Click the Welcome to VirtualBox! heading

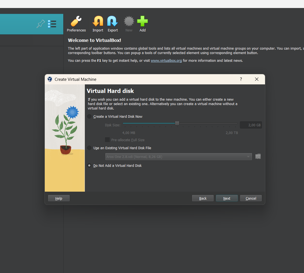95,40
